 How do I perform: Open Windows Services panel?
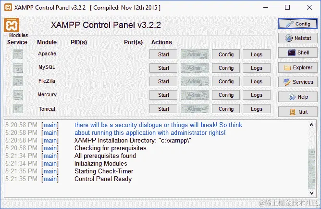pyautogui.click(x=297, y=82)
